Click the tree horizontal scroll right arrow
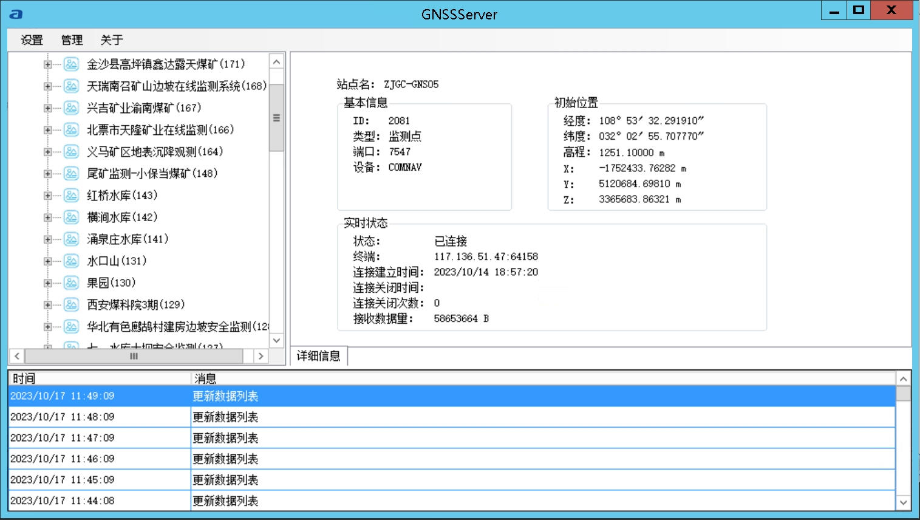 261,356
